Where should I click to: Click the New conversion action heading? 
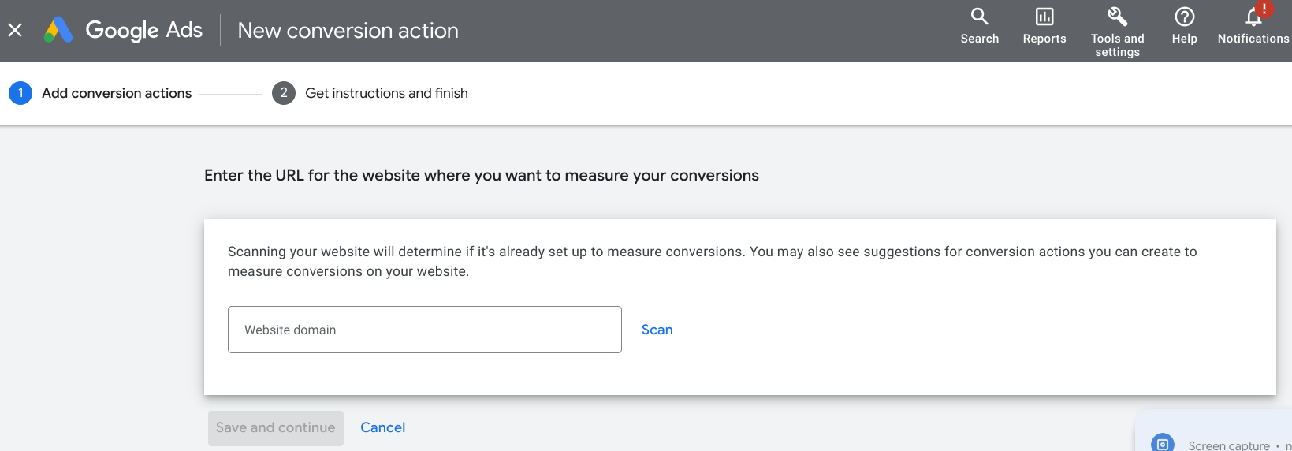348,30
